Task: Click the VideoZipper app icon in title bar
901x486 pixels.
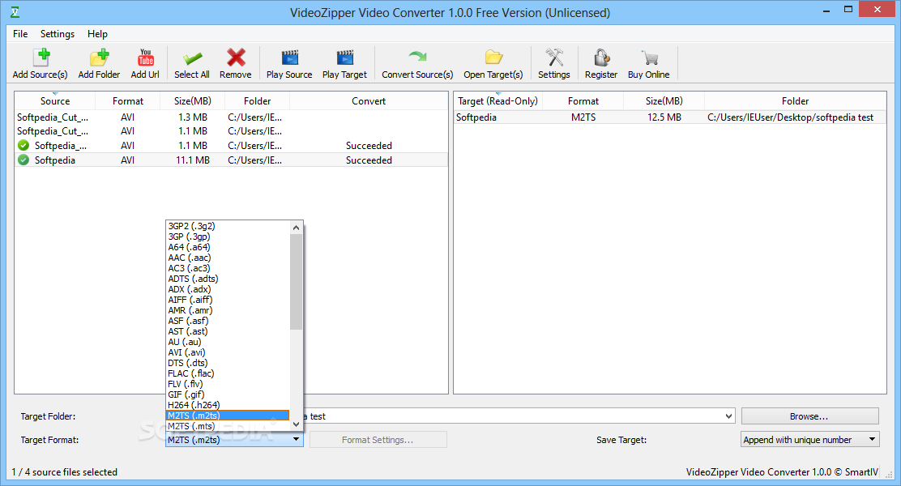Action: tap(15, 12)
